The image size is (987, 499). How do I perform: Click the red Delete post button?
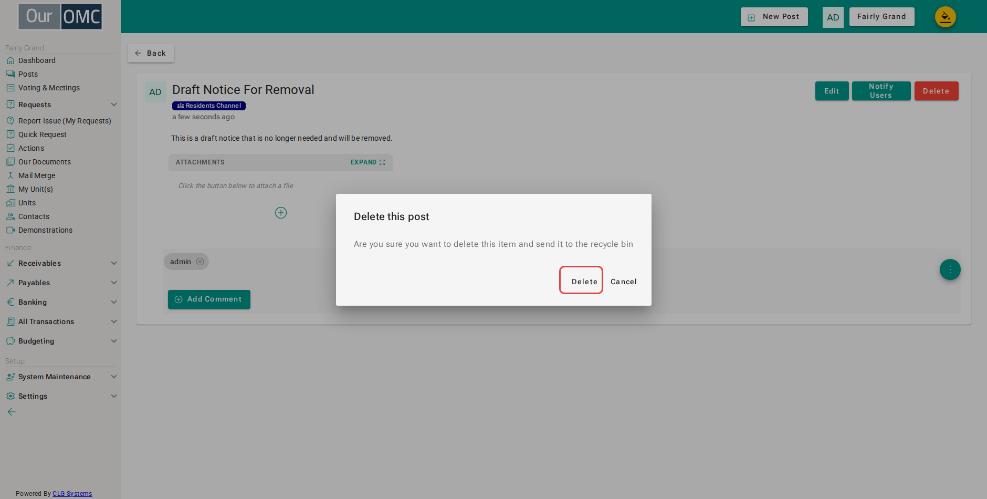coord(936,91)
